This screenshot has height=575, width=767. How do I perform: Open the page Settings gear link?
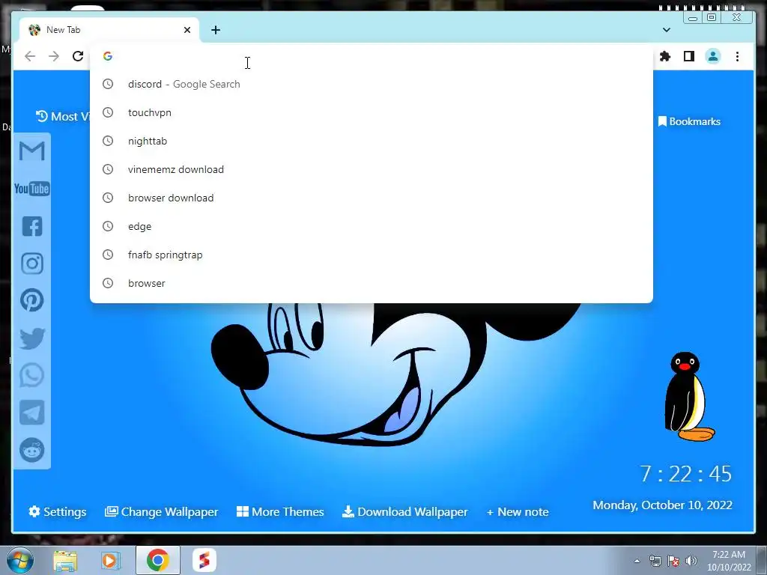click(57, 512)
